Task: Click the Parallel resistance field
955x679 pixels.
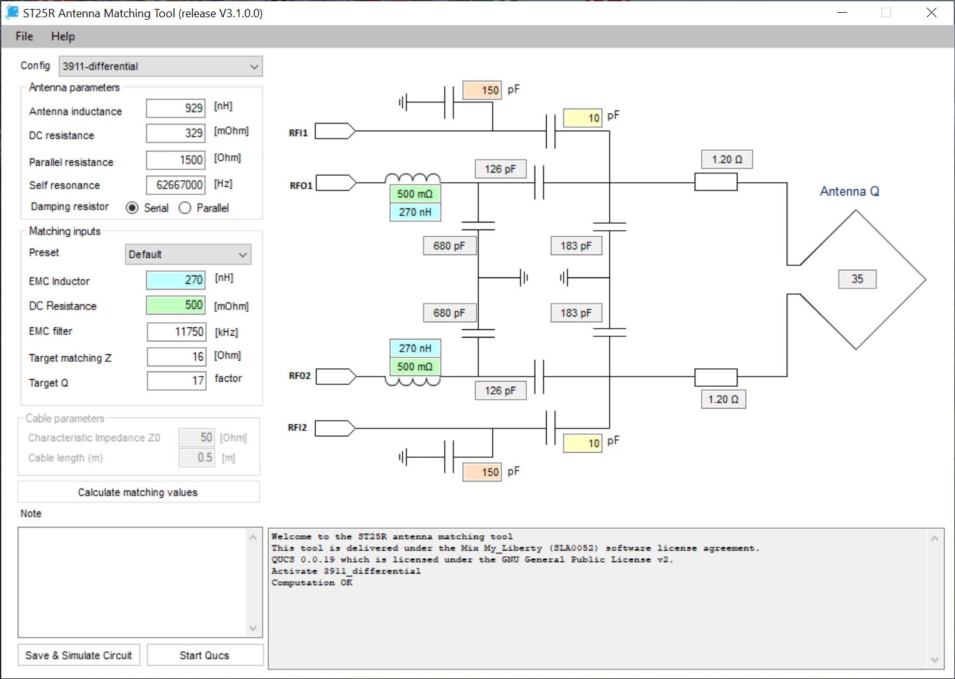Action: 176,160
